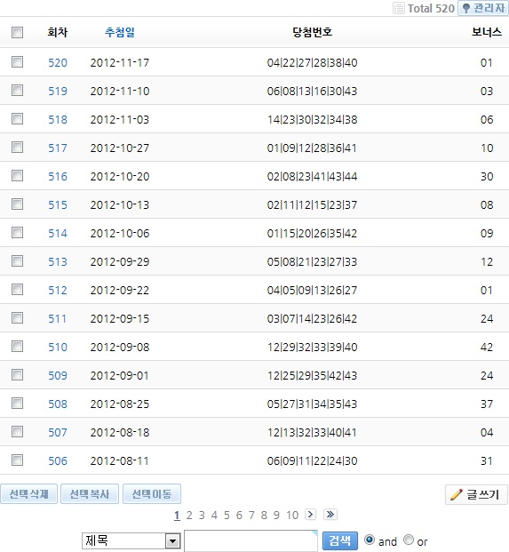
Task: Check the box for round 509
Action: click(x=17, y=375)
